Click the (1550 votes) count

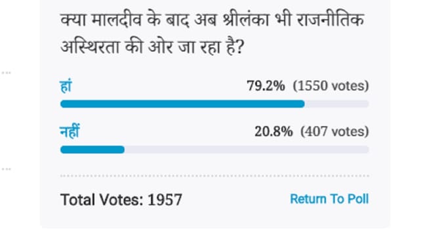(x=331, y=86)
